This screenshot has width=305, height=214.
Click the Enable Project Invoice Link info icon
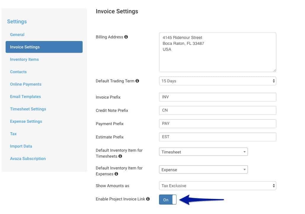(x=148, y=199)
